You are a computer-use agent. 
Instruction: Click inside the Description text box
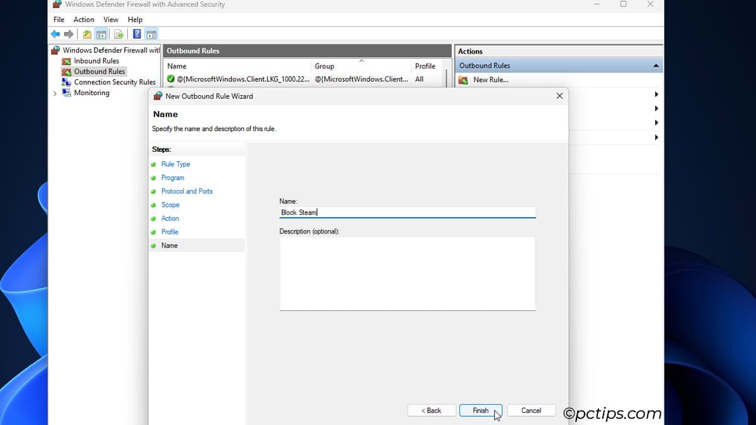[407, 274]
